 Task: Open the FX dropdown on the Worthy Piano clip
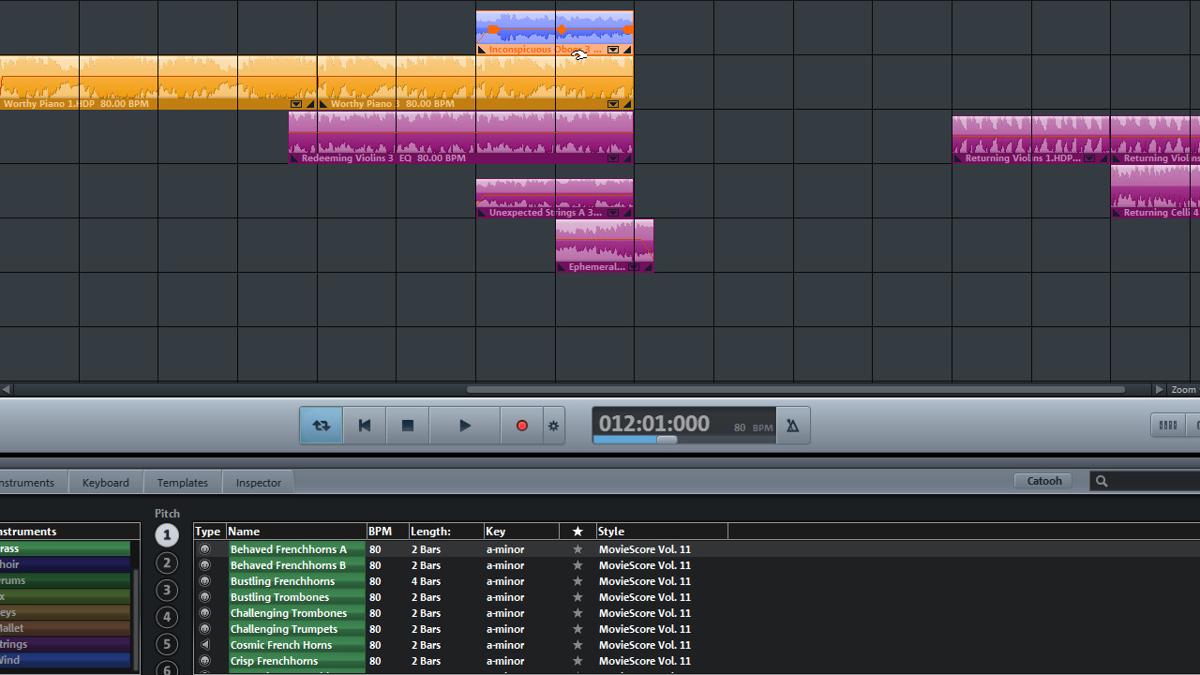point(612,104)
